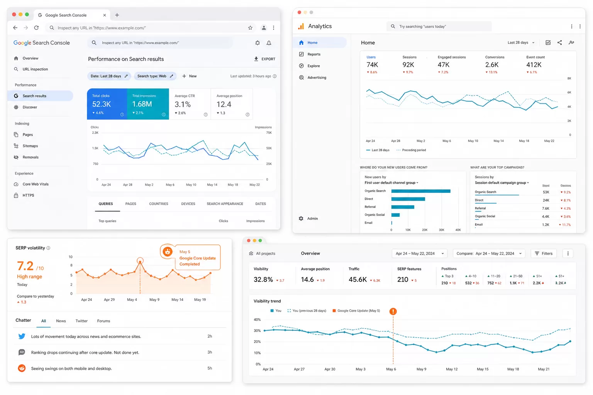
Task: Close the Google Search Console tab
Action: pyautogui.click(x=104, y=15)
